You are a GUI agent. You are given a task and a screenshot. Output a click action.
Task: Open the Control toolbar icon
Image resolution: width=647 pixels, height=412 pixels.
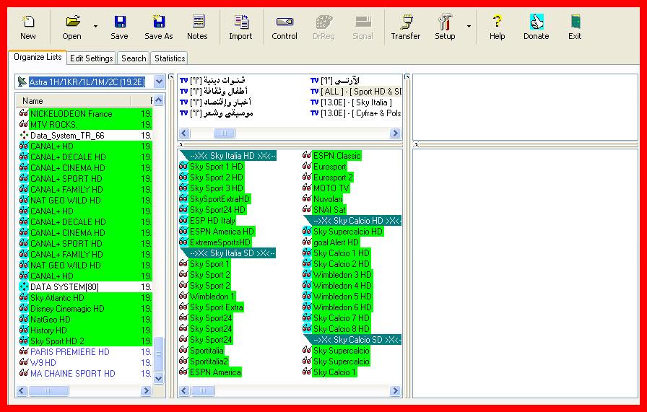point(285,22)
